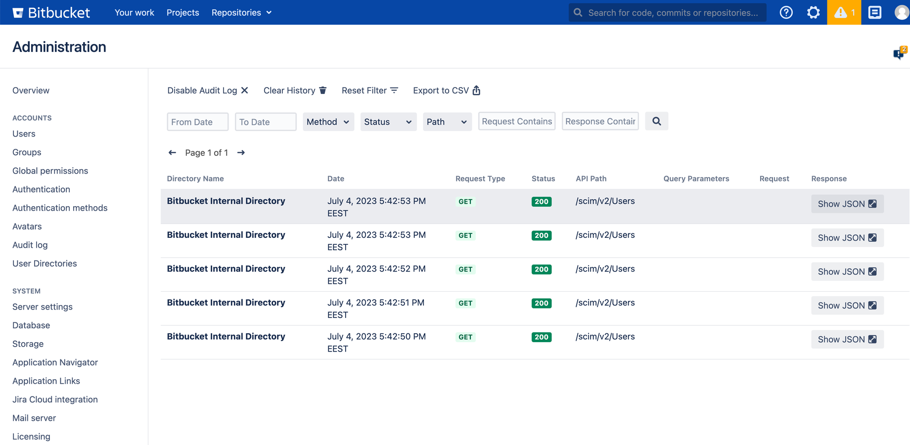Click Disable Audit Log
This screenshot has width=910, height=445.
[208, 90]
